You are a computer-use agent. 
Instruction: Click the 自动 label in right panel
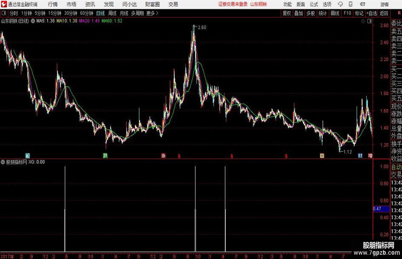point(396,167)
